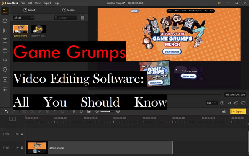Click the yellow Export button

[x=238, y=112]
